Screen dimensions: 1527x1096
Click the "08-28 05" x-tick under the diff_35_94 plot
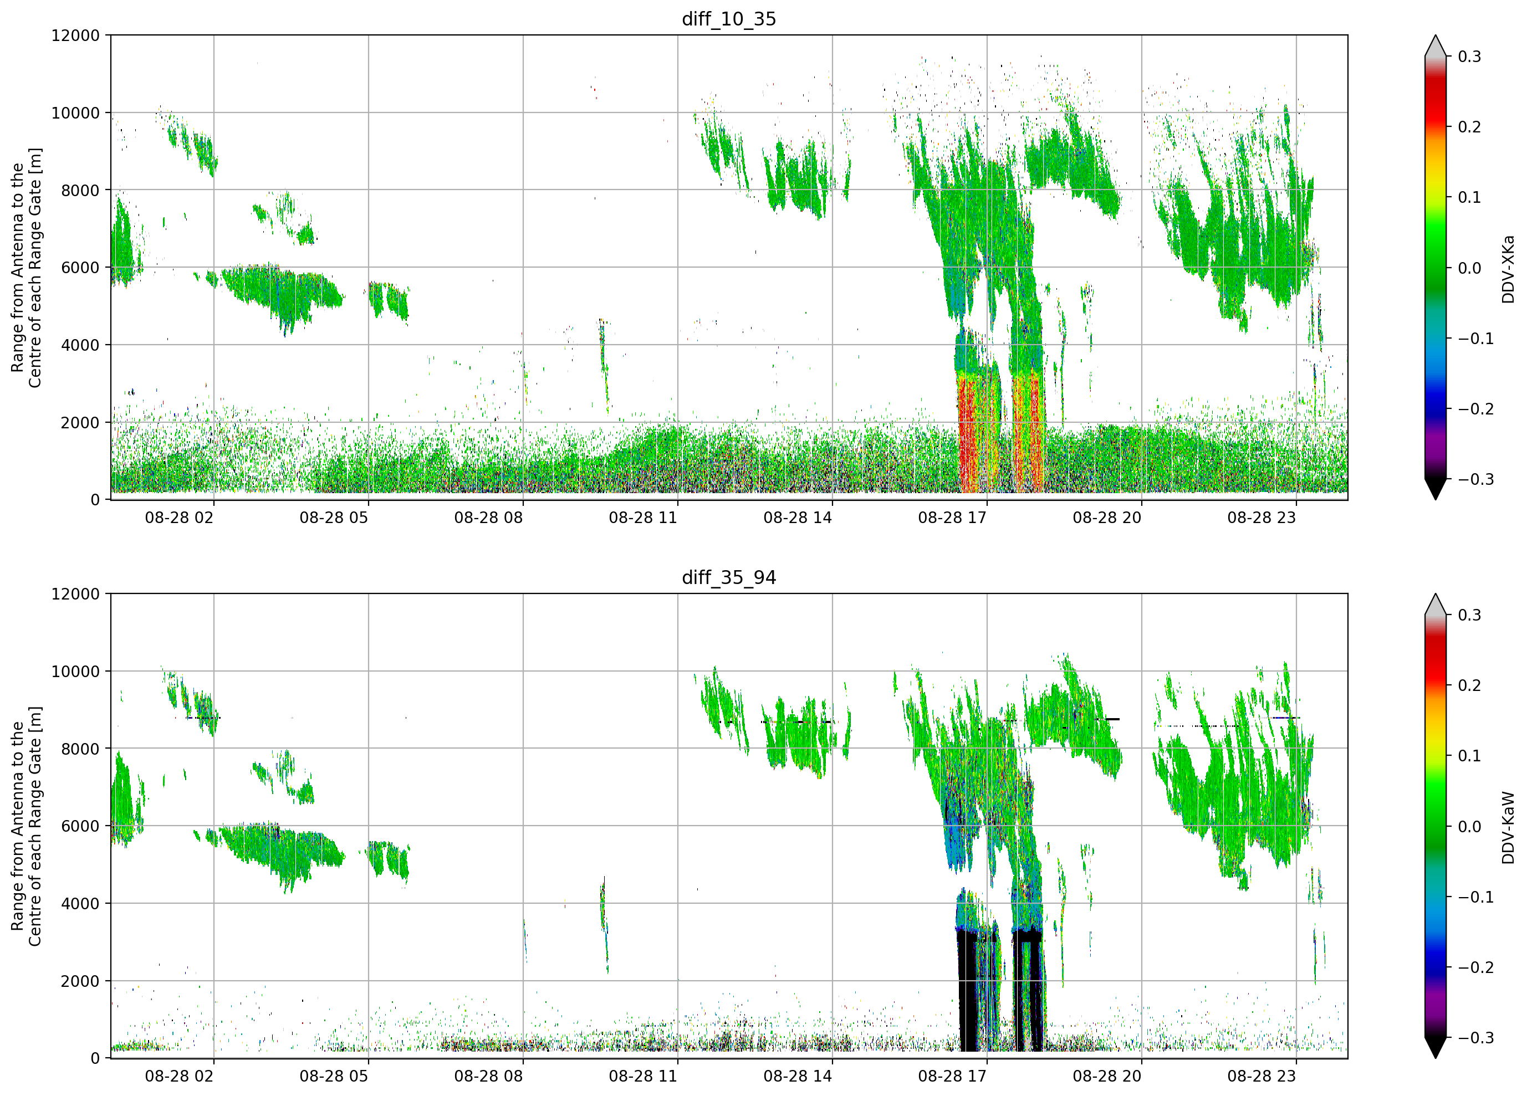tap(334, 1077)
